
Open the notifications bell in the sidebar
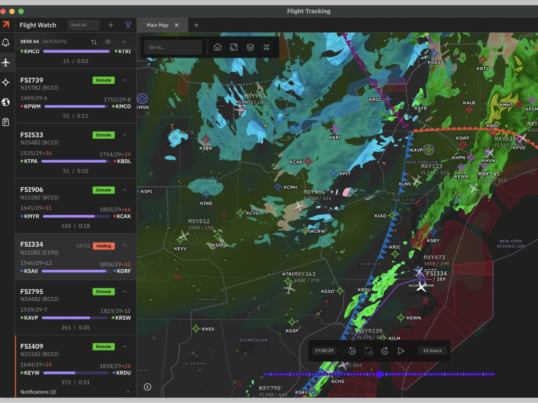[6, 43]
